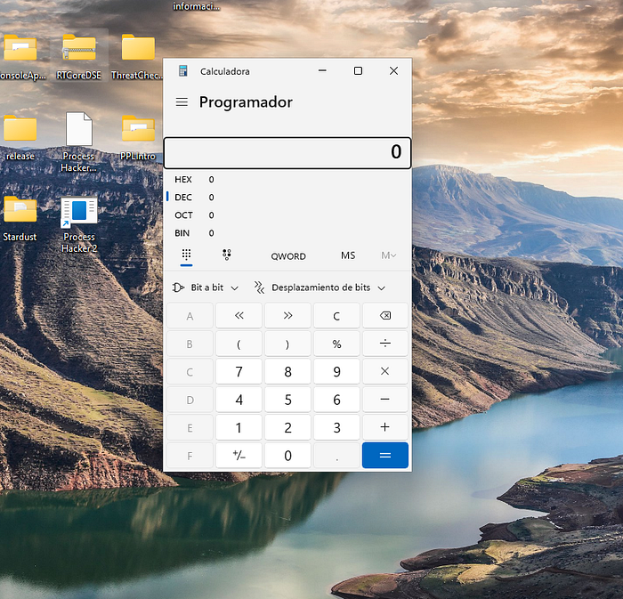This screenshot has height=599, width=623.
Task: Select the DEC number base
Action: pos(287,198)
